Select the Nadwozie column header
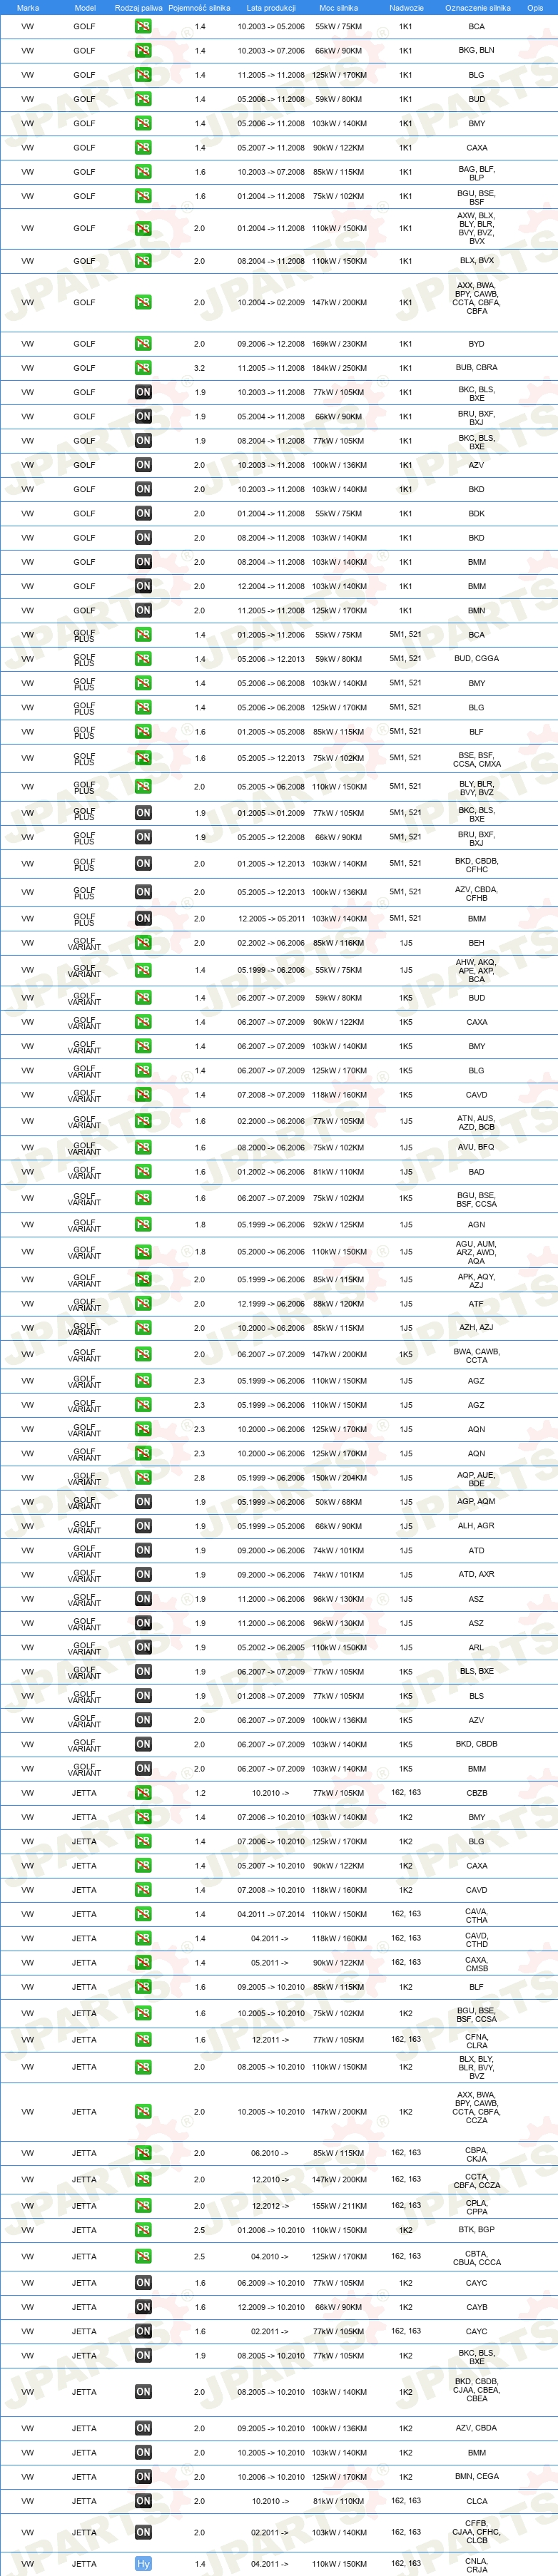 tap(406, 7)
